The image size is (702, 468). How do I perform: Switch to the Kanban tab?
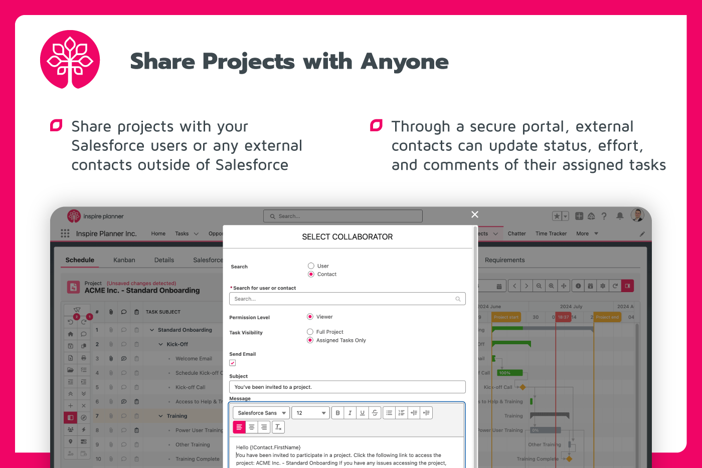pyautogui.click(x=124, y=260)
